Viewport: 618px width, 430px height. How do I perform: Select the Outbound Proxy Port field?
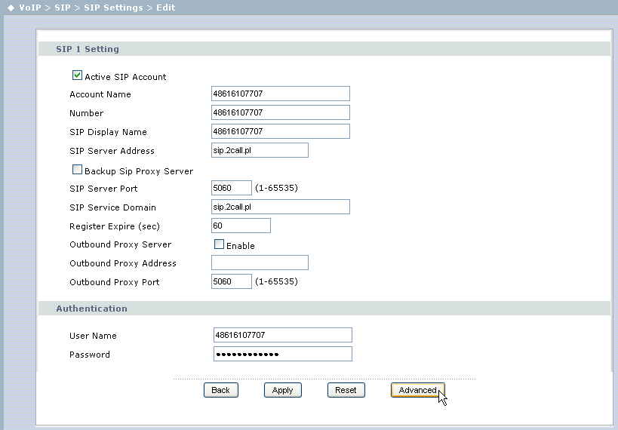point(232,281)
